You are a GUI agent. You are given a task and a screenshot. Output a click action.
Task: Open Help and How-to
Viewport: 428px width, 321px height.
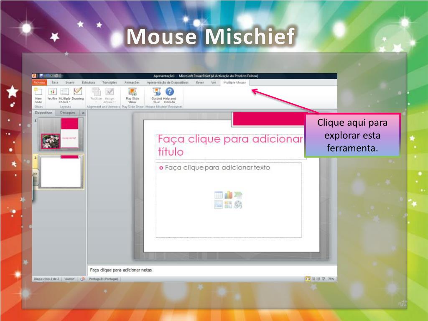pos(170,96)
